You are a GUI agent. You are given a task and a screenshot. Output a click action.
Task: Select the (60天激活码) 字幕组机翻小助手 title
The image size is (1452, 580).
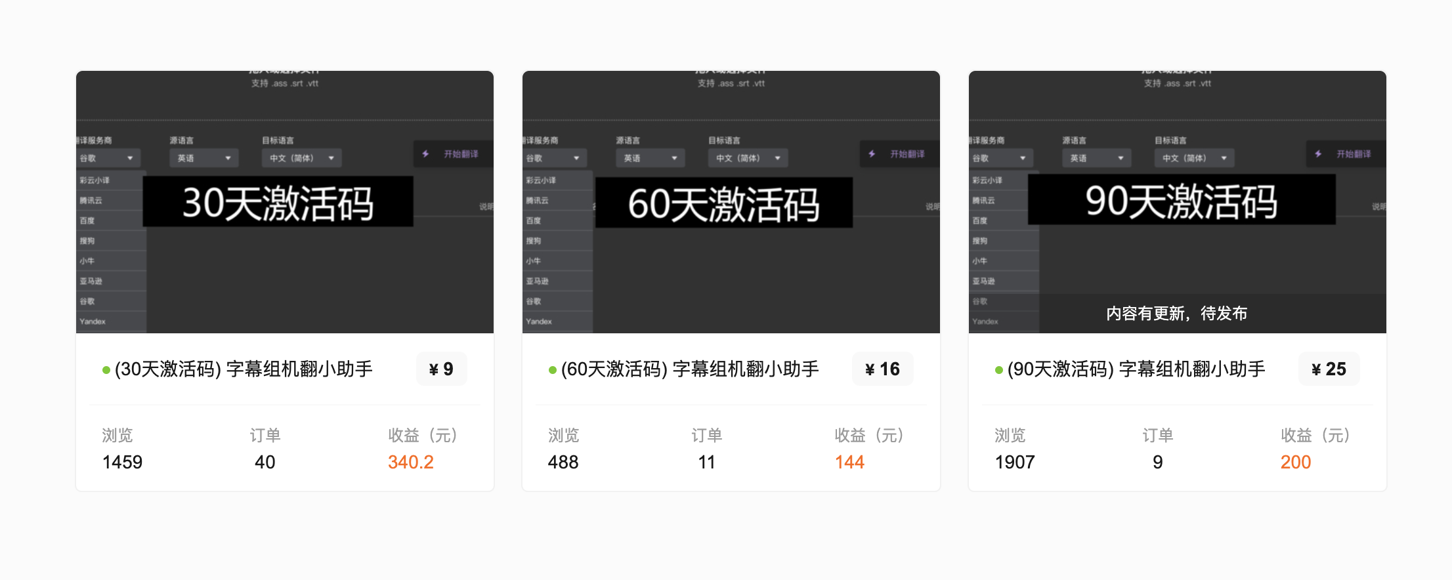pyautogui.click(x=690, y=369)
